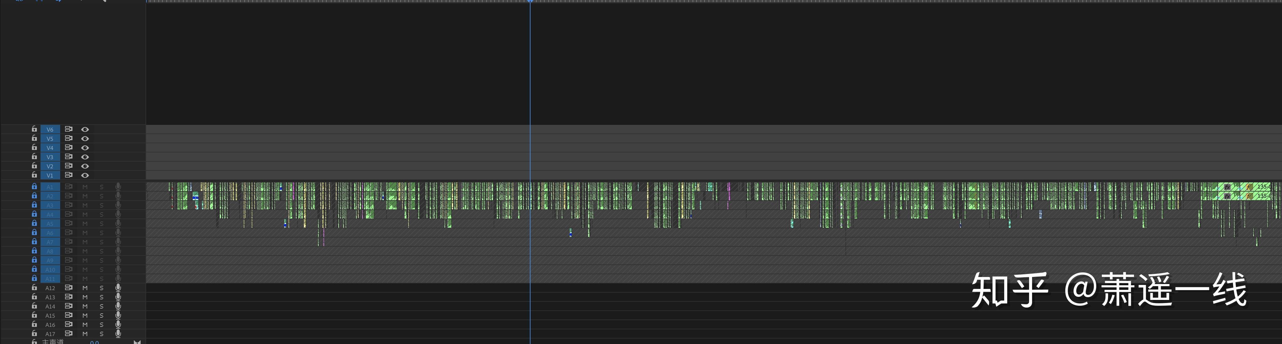Toggle the sync lock on track A14

tap(69, 306)
